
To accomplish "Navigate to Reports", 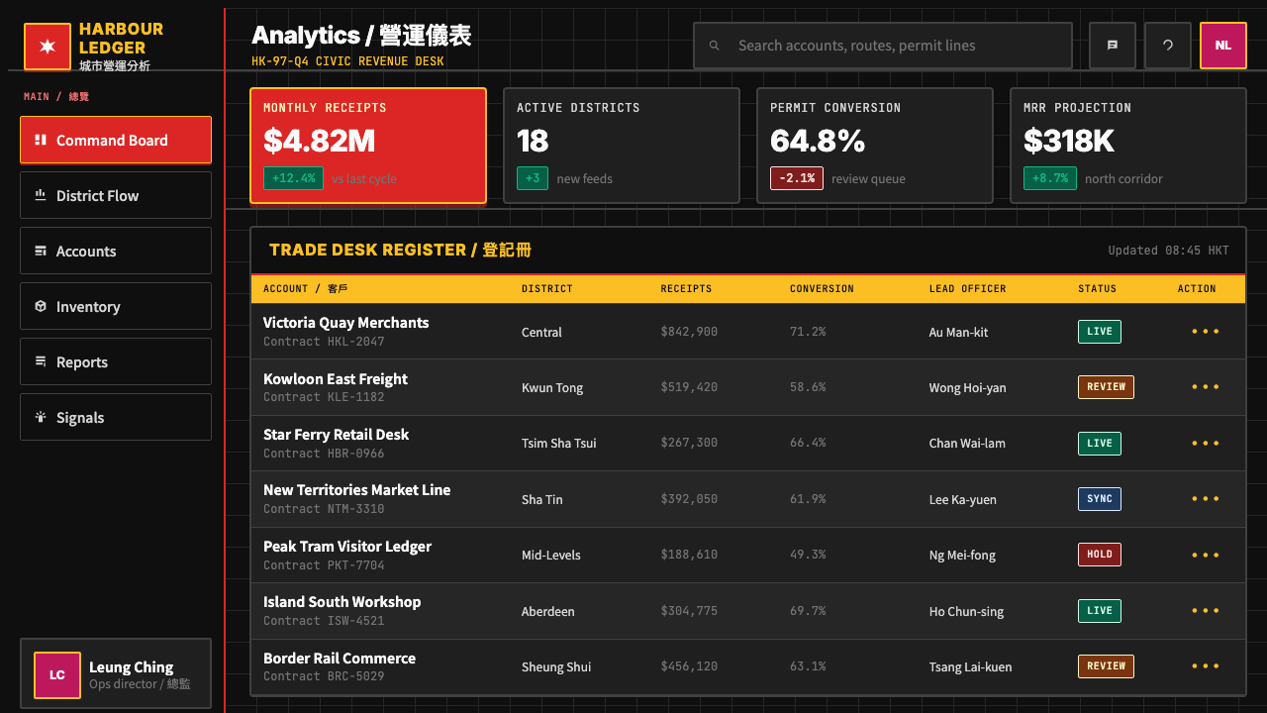I will (116, 361).
